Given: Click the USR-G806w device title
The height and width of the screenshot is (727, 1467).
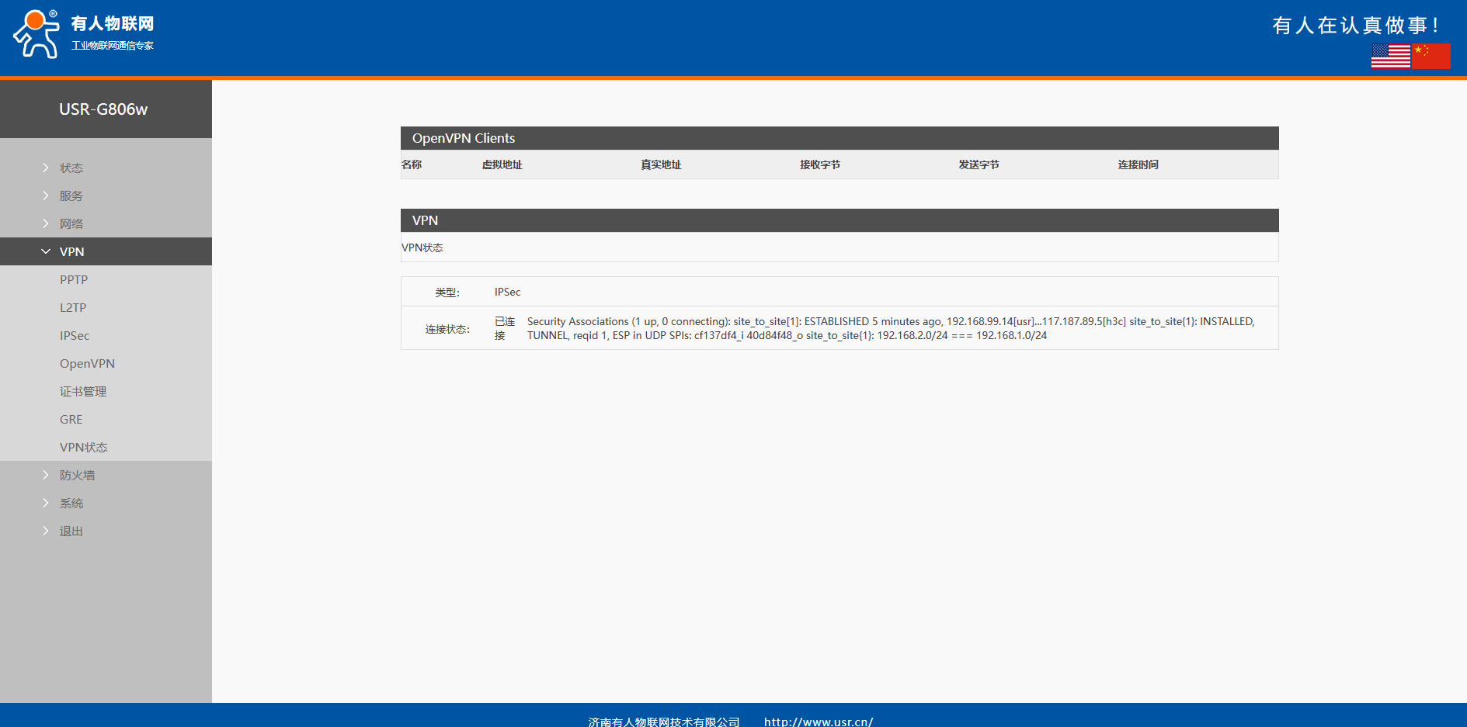Looking at the screenshot, I should [103, 109].
